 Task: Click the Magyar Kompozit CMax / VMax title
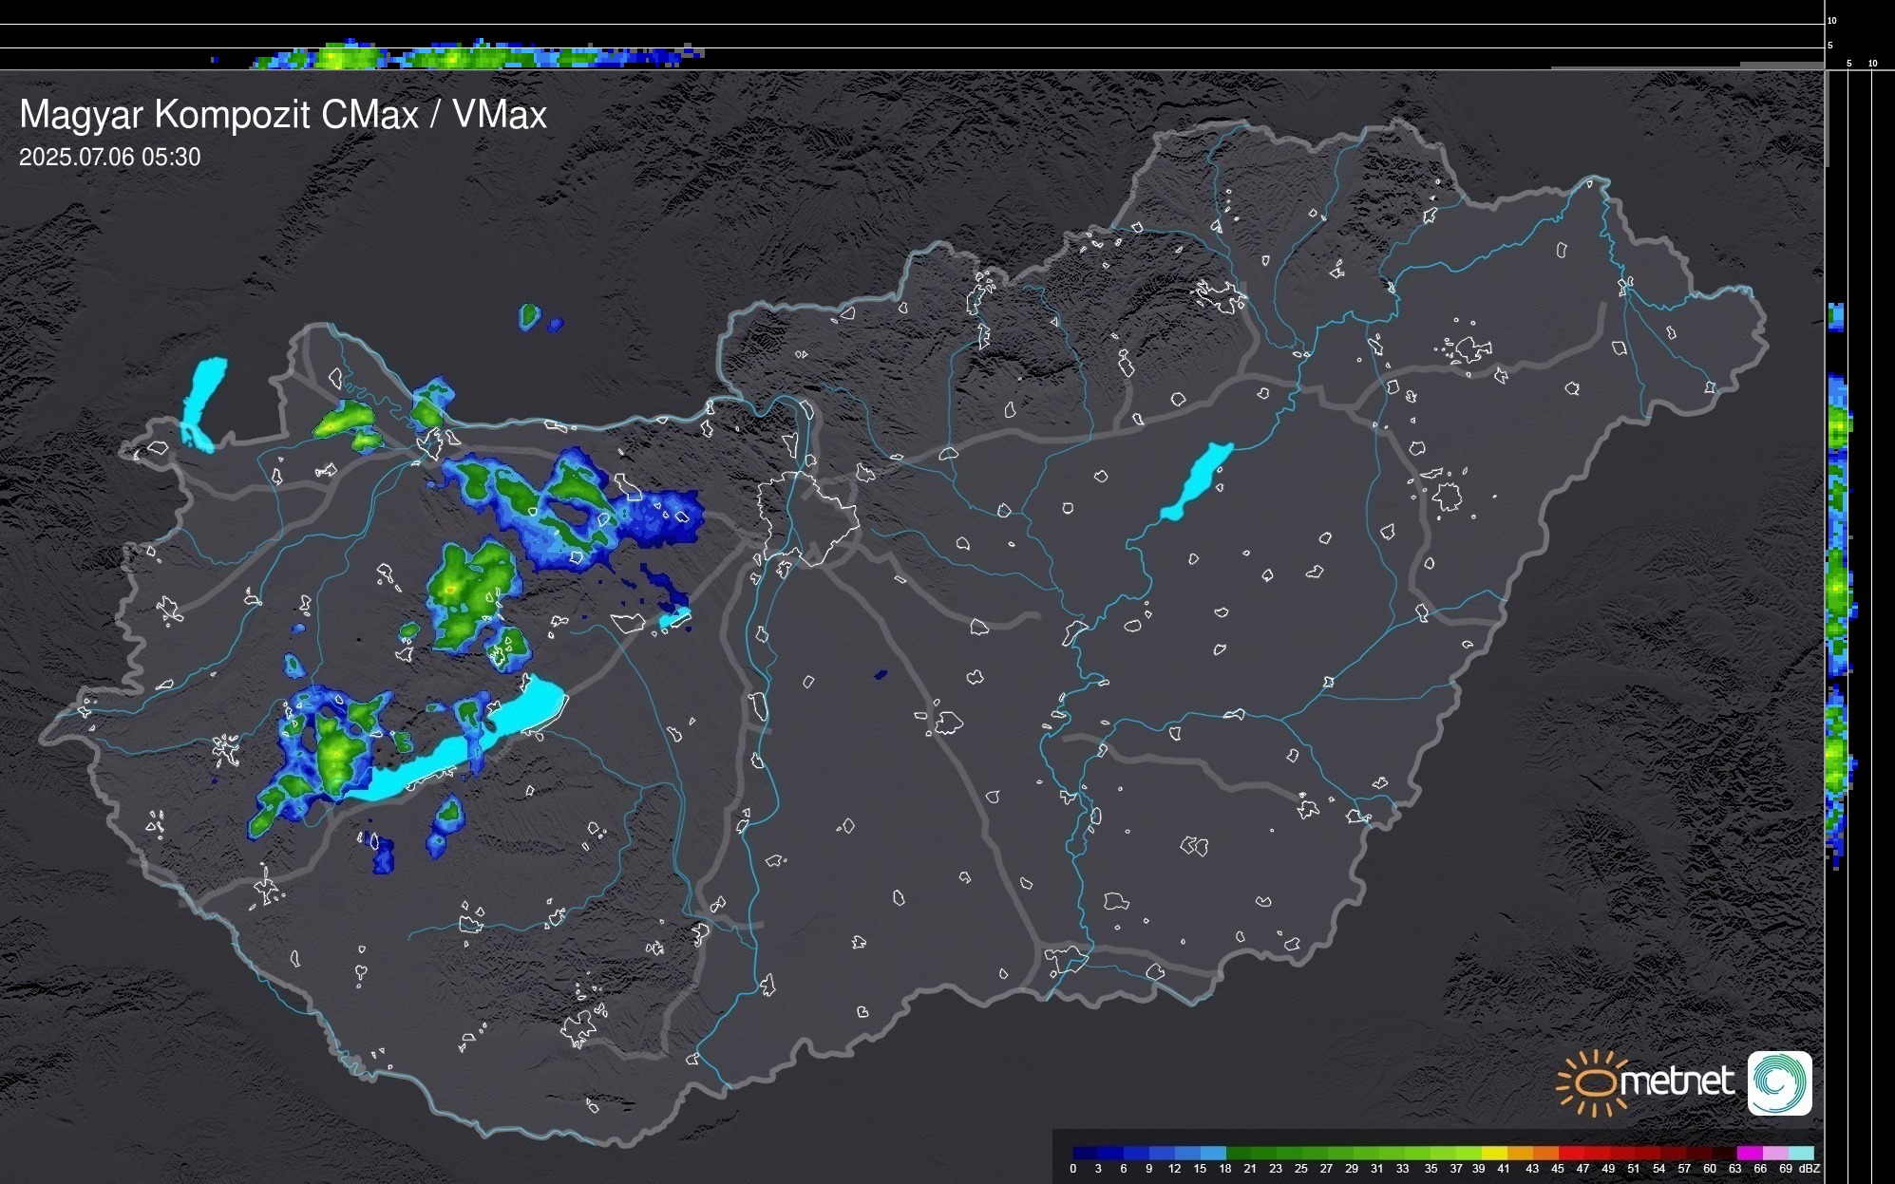(283, 115)
